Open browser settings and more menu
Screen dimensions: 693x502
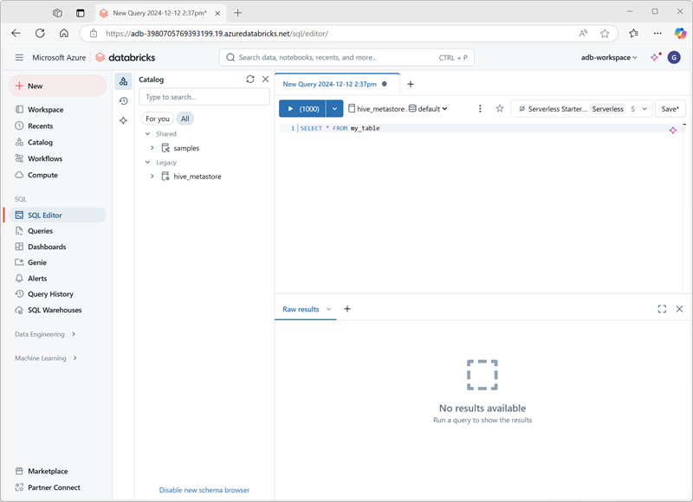coord(657,34)
